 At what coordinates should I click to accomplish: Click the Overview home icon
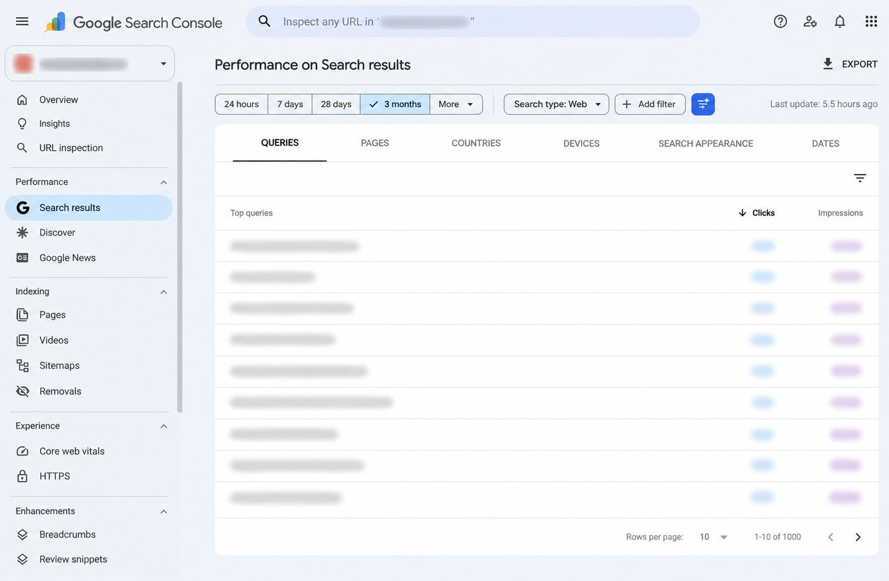coord(22,100)
